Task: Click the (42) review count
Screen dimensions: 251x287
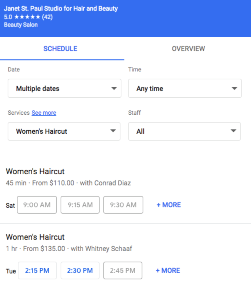Action: (x=47, y=17)
